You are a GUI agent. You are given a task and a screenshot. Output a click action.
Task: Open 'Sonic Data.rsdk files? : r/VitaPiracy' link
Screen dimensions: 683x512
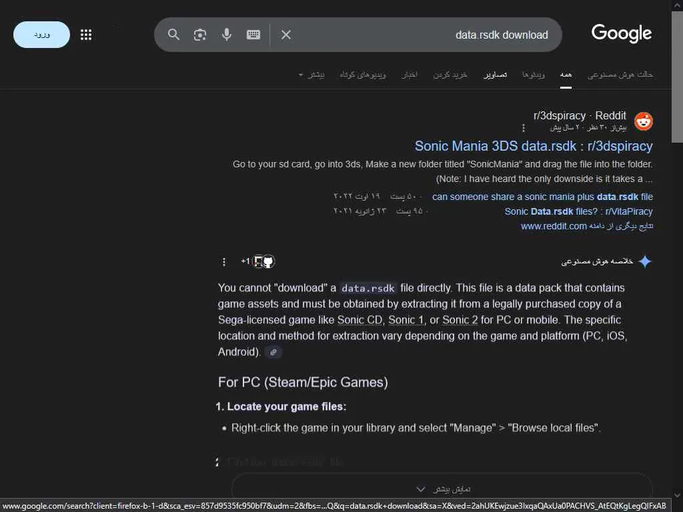pyautogui.click(x=578, y=211)
